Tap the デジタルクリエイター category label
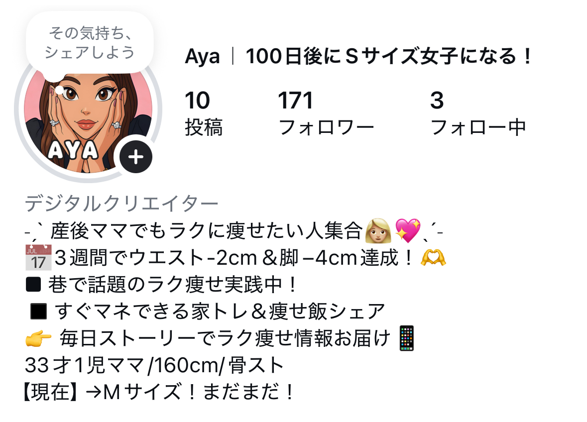 [121, 204]
